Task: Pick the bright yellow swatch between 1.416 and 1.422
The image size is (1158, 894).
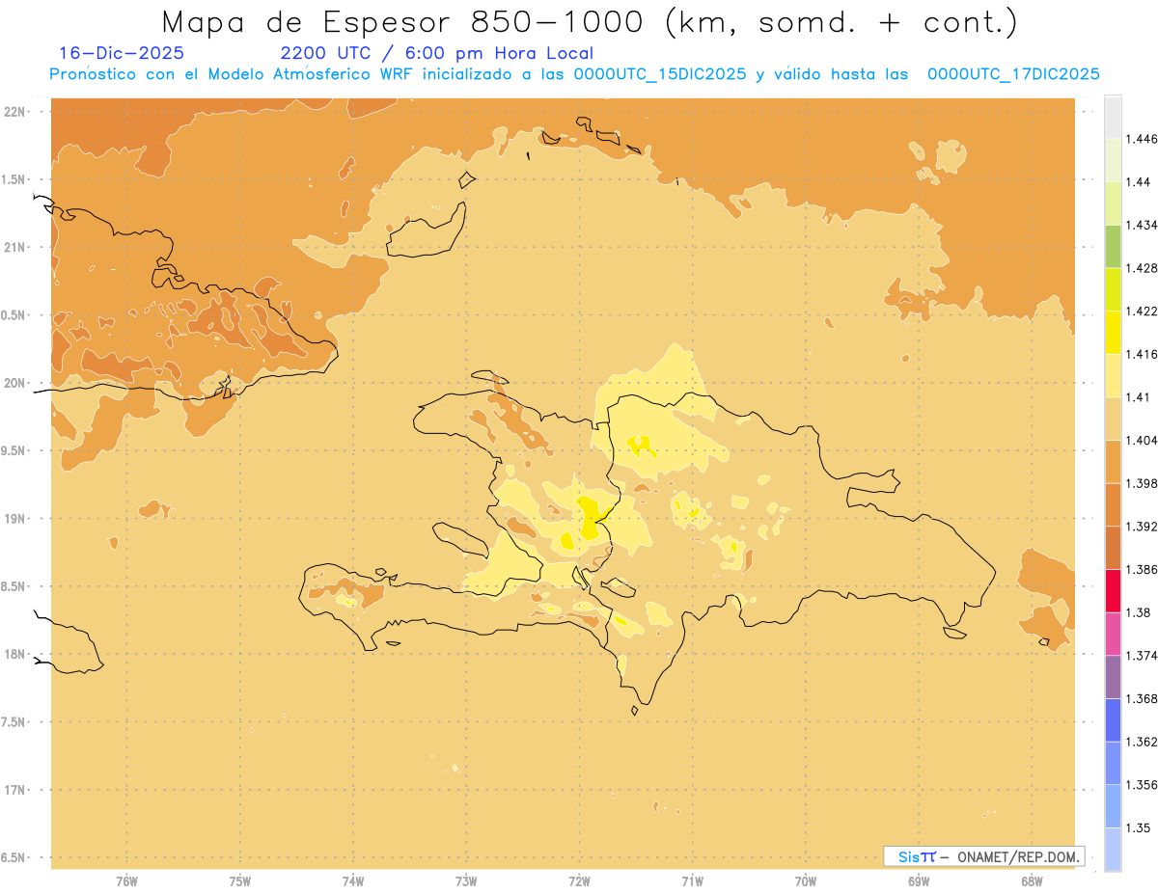Action: tap(1113, 333)
